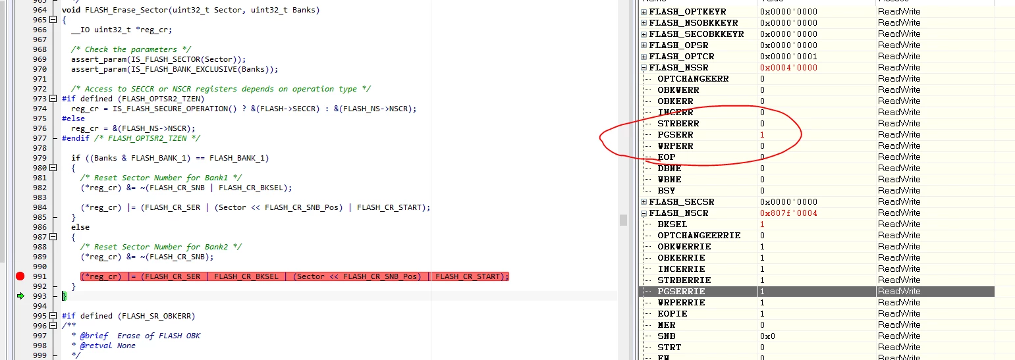
Task: Expand the FLASH_SECOBKKEYR register node
Action: [644, 34]
